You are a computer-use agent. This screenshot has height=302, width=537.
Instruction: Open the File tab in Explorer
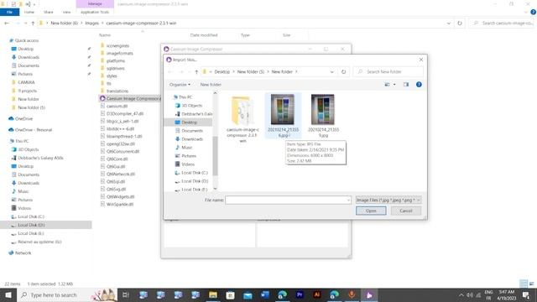(9, 12)
